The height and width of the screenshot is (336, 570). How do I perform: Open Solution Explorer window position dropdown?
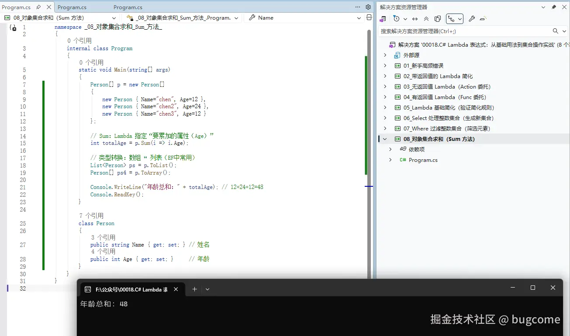pos(543,7)
